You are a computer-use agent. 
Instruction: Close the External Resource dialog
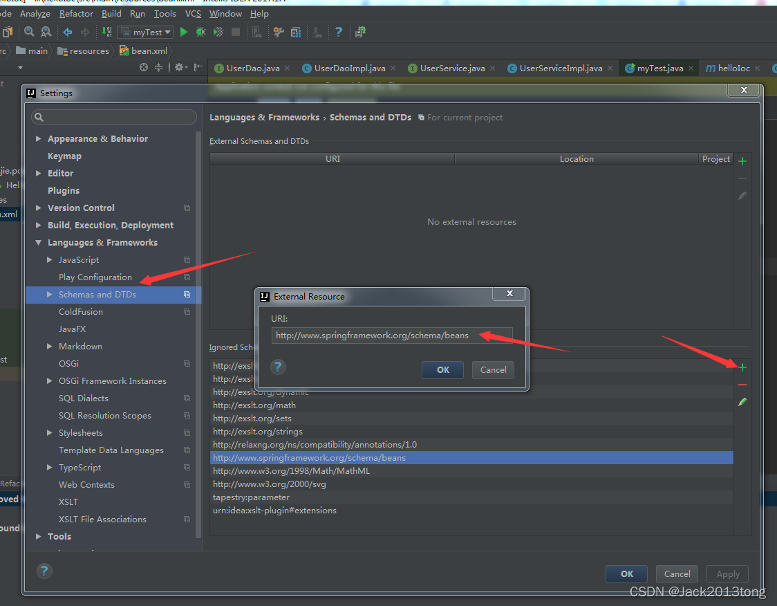[509, 293]
